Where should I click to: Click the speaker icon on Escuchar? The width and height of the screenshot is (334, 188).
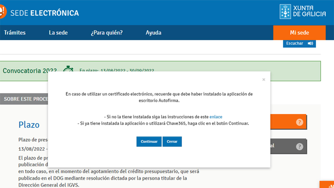(x=310, y=43)
